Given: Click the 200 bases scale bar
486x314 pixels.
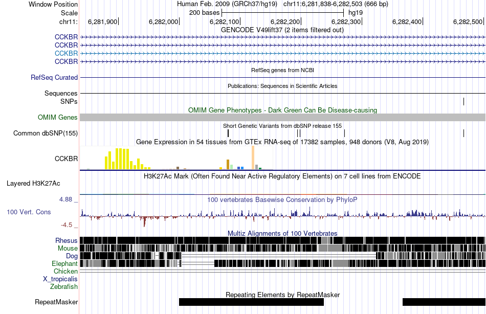Looking at the screenshot, I should (283, 13).
